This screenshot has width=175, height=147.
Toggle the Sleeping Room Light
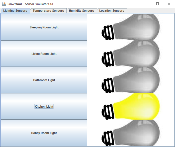44,27
